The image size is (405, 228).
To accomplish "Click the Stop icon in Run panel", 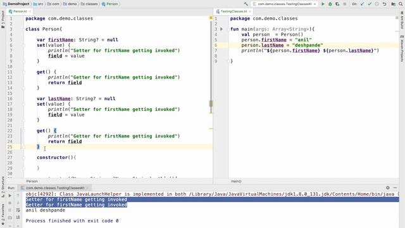I will 10,203.
